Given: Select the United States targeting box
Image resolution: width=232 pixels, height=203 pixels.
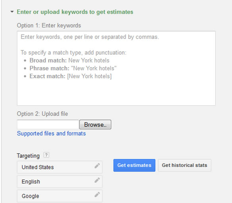Looking at the screenshot, I should (x=60, y=167).
